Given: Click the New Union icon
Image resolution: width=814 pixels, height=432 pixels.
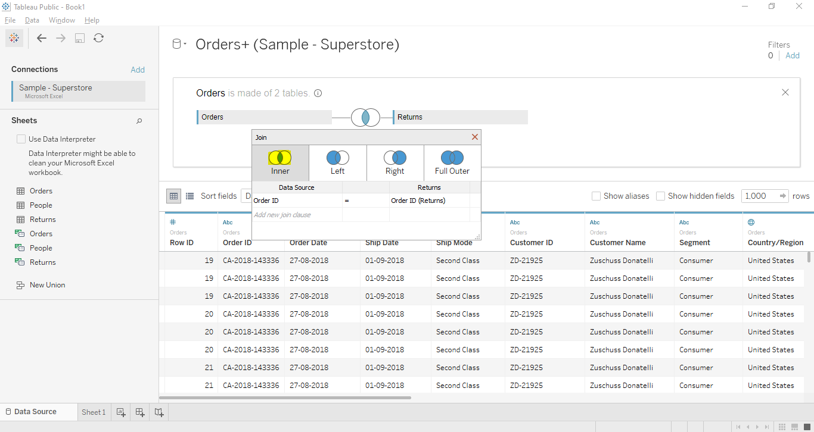Looking at the screenshot, I should click(x=20, y=285).
